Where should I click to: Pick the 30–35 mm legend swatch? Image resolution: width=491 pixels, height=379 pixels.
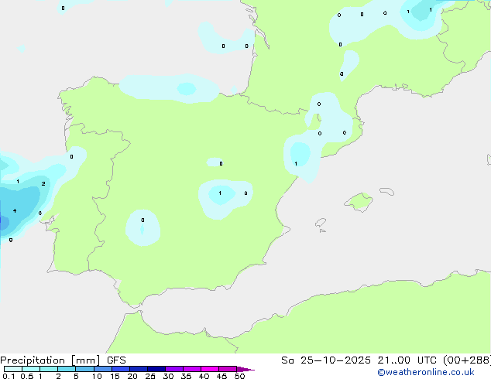coord(174,369)
